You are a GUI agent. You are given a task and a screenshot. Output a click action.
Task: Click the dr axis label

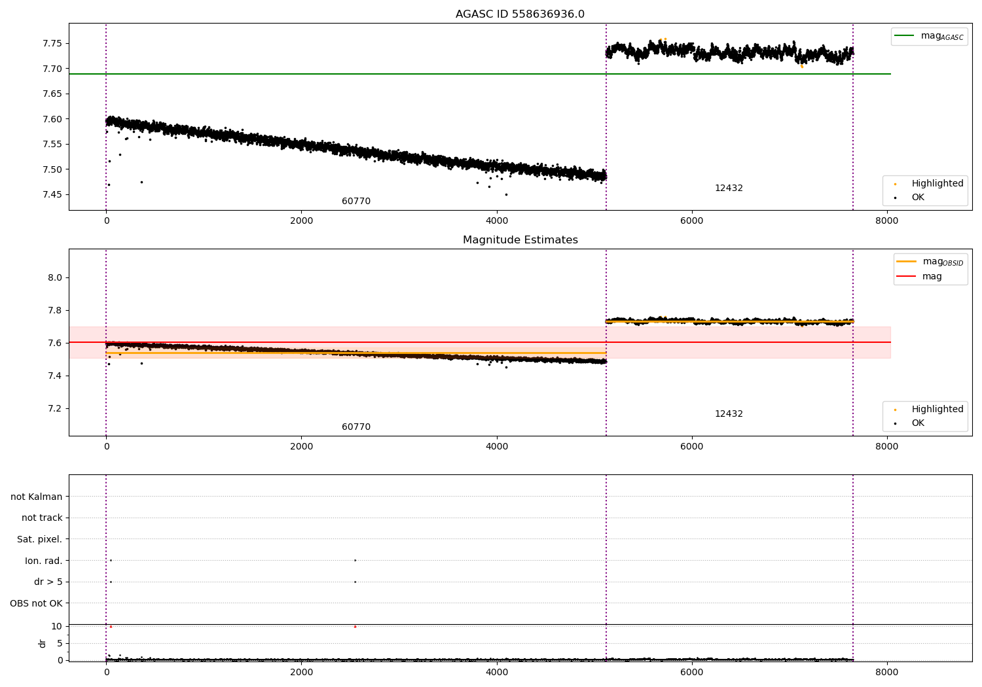43,643
